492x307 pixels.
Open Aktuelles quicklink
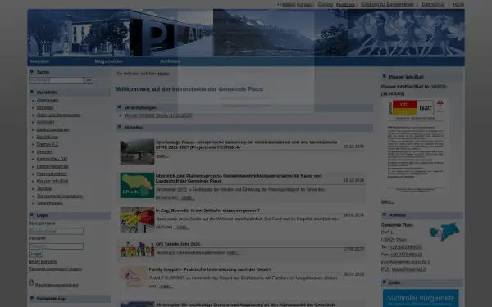point(45,107)
